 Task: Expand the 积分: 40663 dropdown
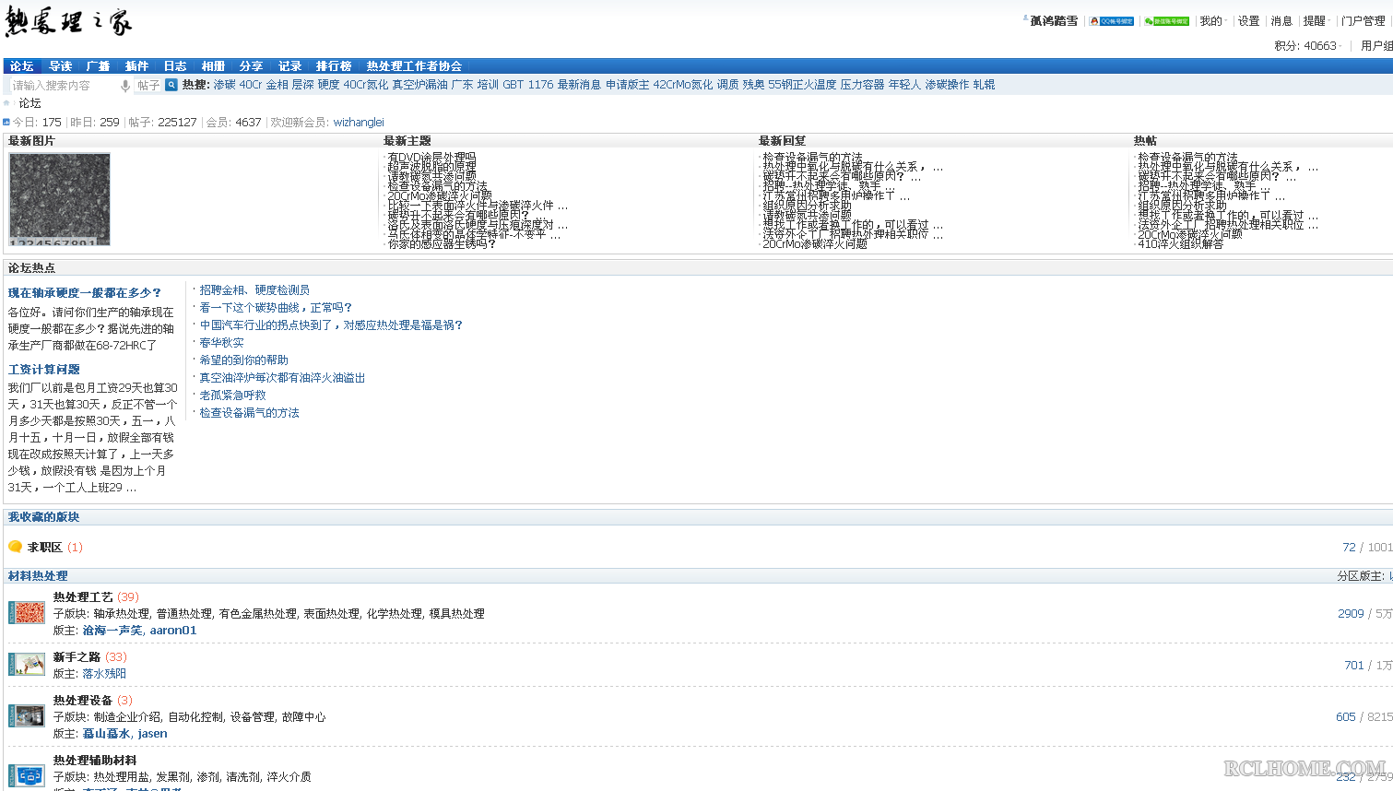(x=1309, y=45)
